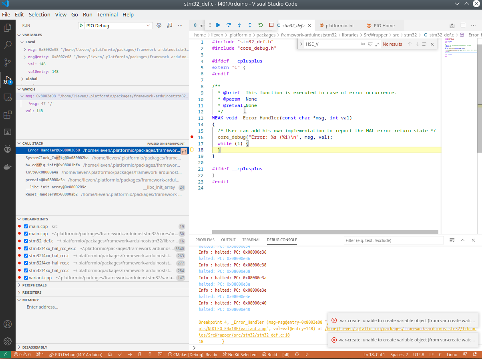Restart the debug session
Image resolution: width=482 pixels, height=359 pixels.
click(261, 25)
